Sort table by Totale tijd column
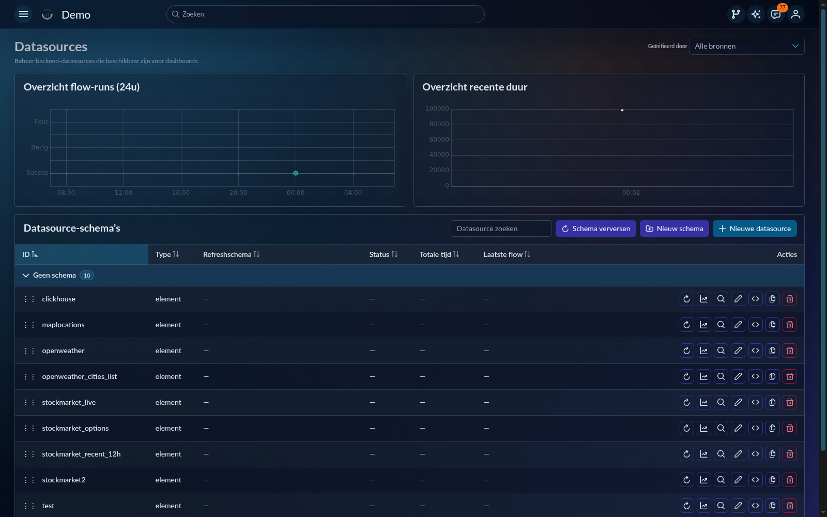Screen dimensions: 827x517 [439, 254]
